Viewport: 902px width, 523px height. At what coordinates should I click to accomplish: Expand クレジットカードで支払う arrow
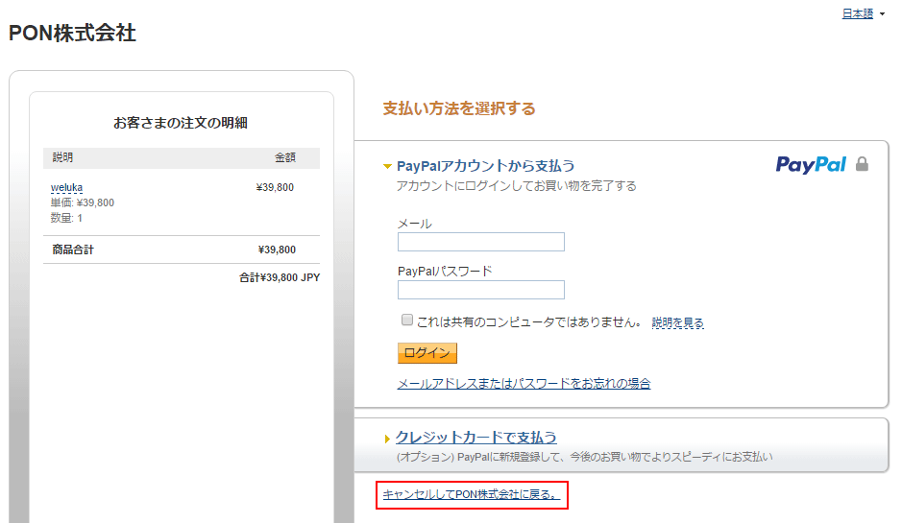[387, 440]
